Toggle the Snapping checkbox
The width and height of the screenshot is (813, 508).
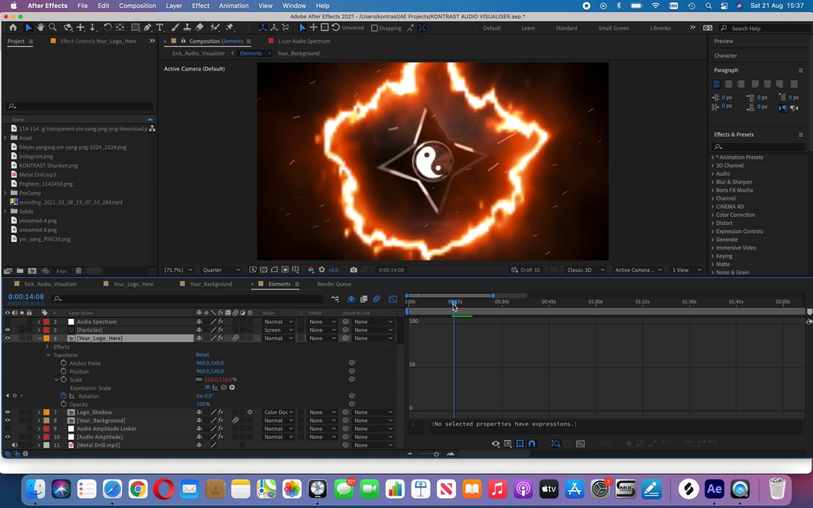point(374,28)
